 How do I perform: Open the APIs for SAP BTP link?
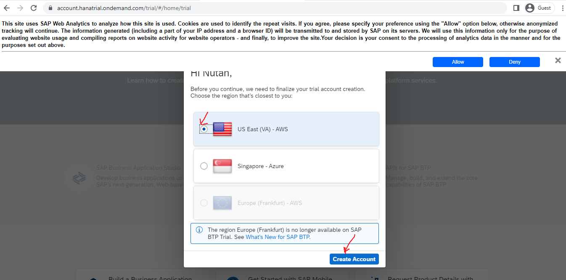408,168
